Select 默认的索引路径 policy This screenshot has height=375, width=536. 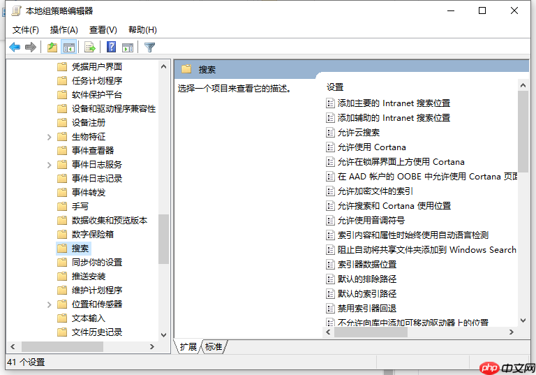[367, 293]
